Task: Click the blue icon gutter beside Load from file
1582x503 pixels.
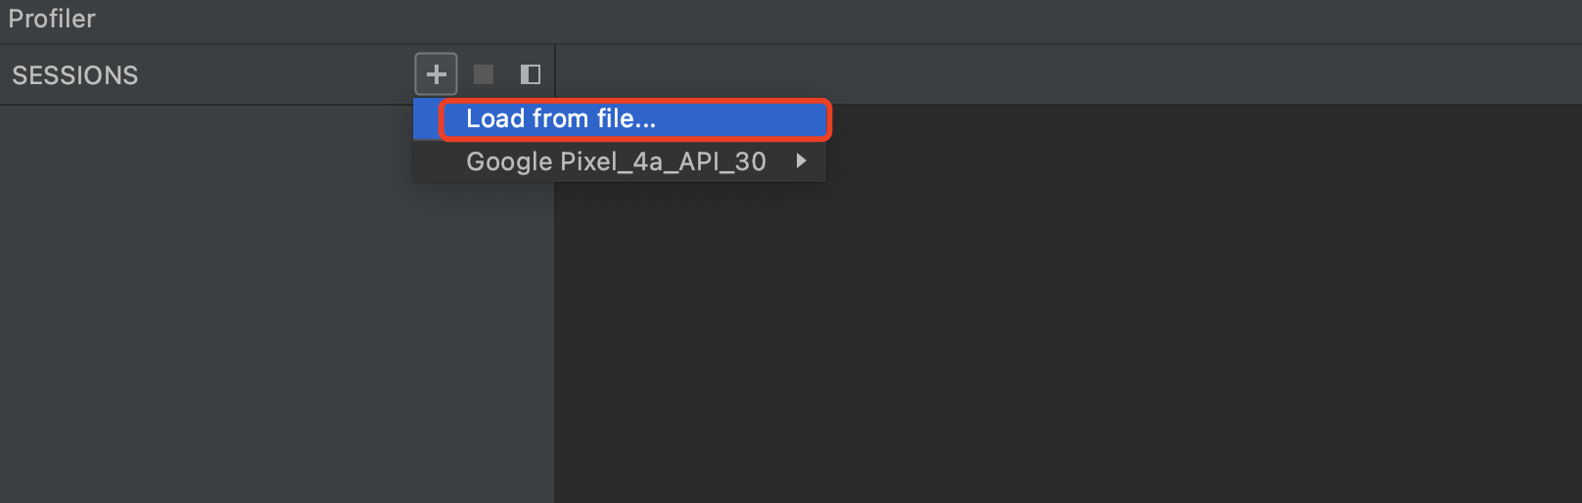Action: [426, 119]
